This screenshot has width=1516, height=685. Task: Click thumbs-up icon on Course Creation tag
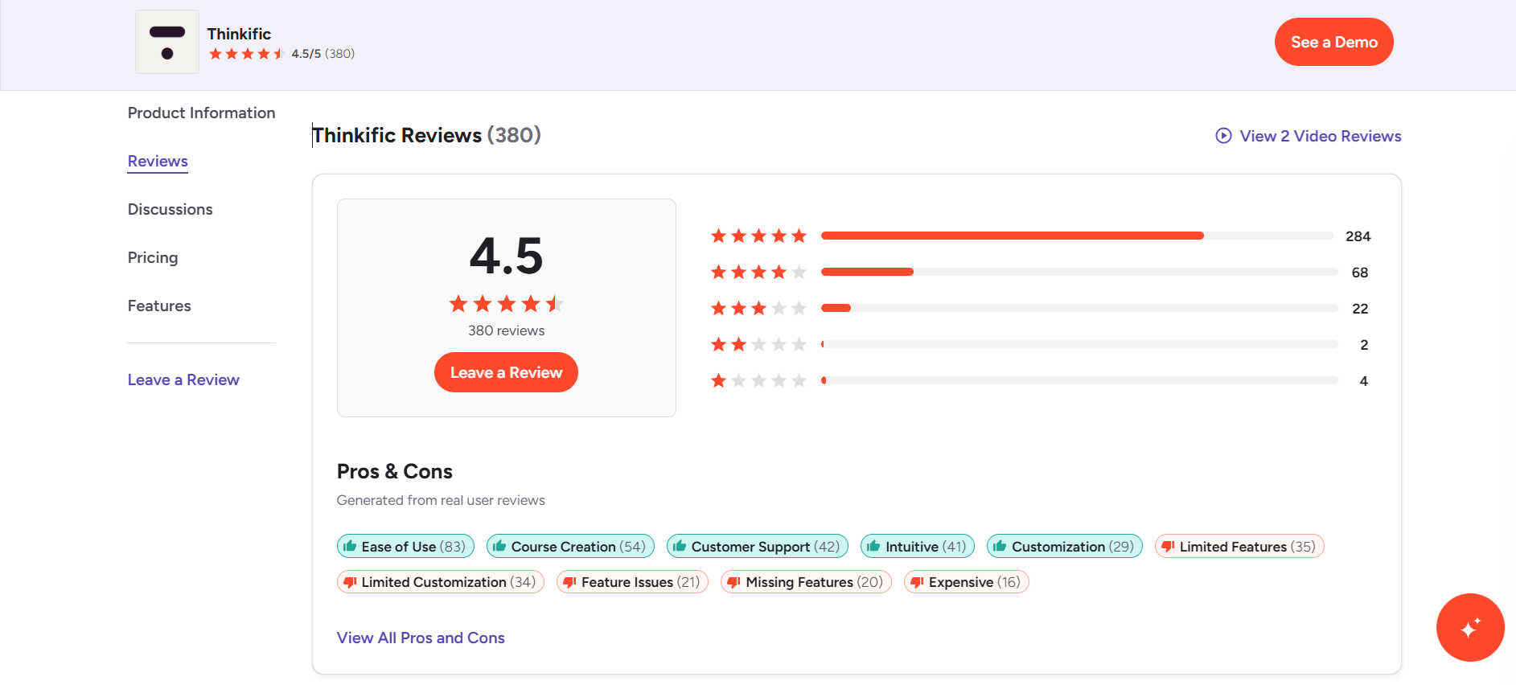pos(499,546)
